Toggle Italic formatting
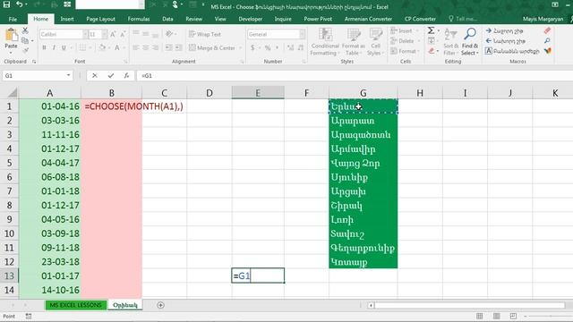 [54, 47]
